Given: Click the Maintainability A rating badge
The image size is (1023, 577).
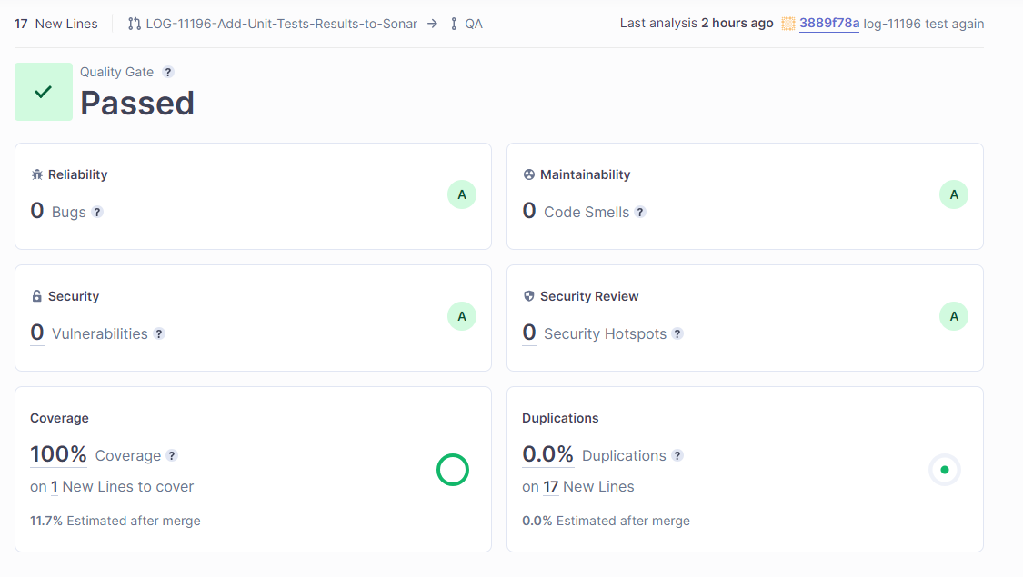Looking at the screenshot, I should click(954, 194).
